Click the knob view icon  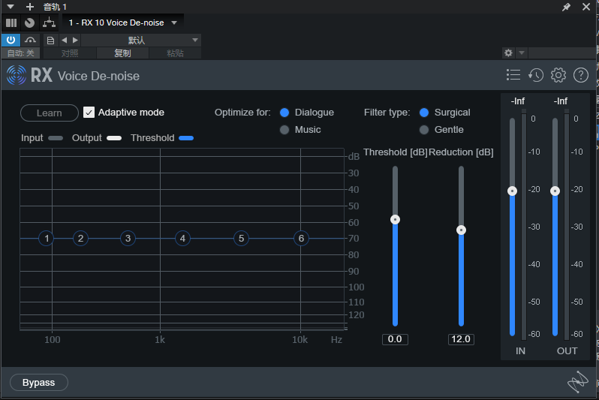[x=29, y=23]
